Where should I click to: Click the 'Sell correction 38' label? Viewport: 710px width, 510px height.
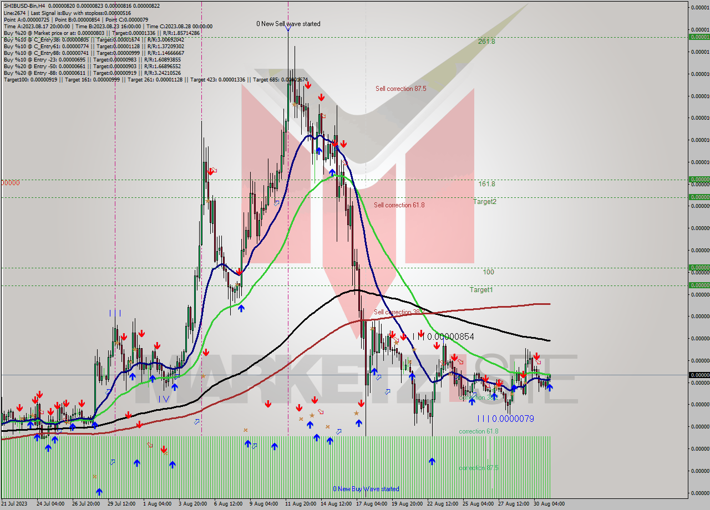point(395,312)
